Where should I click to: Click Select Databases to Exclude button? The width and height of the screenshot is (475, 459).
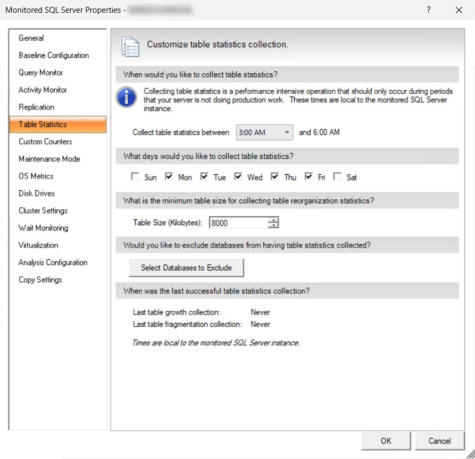[186, 268]
